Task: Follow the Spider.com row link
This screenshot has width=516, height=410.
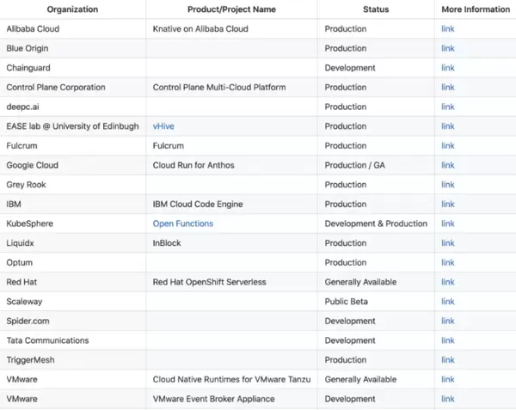Action: [x=447, y=321]
